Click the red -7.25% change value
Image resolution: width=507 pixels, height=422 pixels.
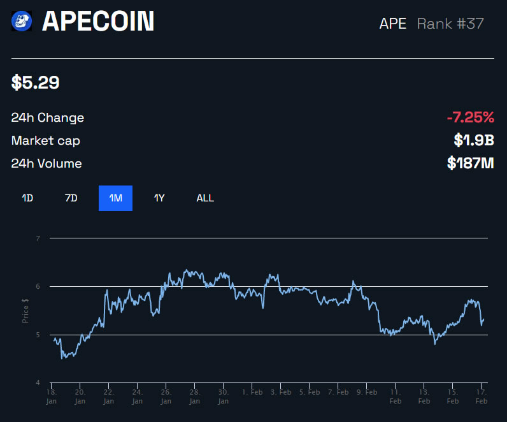pyautogui.click(x=470, y=117)
